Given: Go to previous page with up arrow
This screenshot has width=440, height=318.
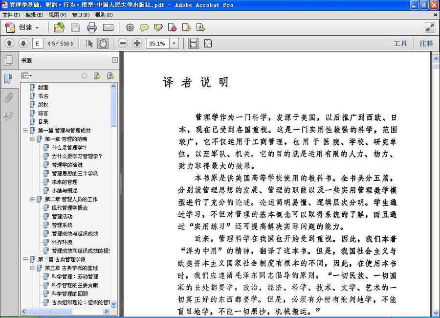Looking at the screenshot, I should coord(9,44).
